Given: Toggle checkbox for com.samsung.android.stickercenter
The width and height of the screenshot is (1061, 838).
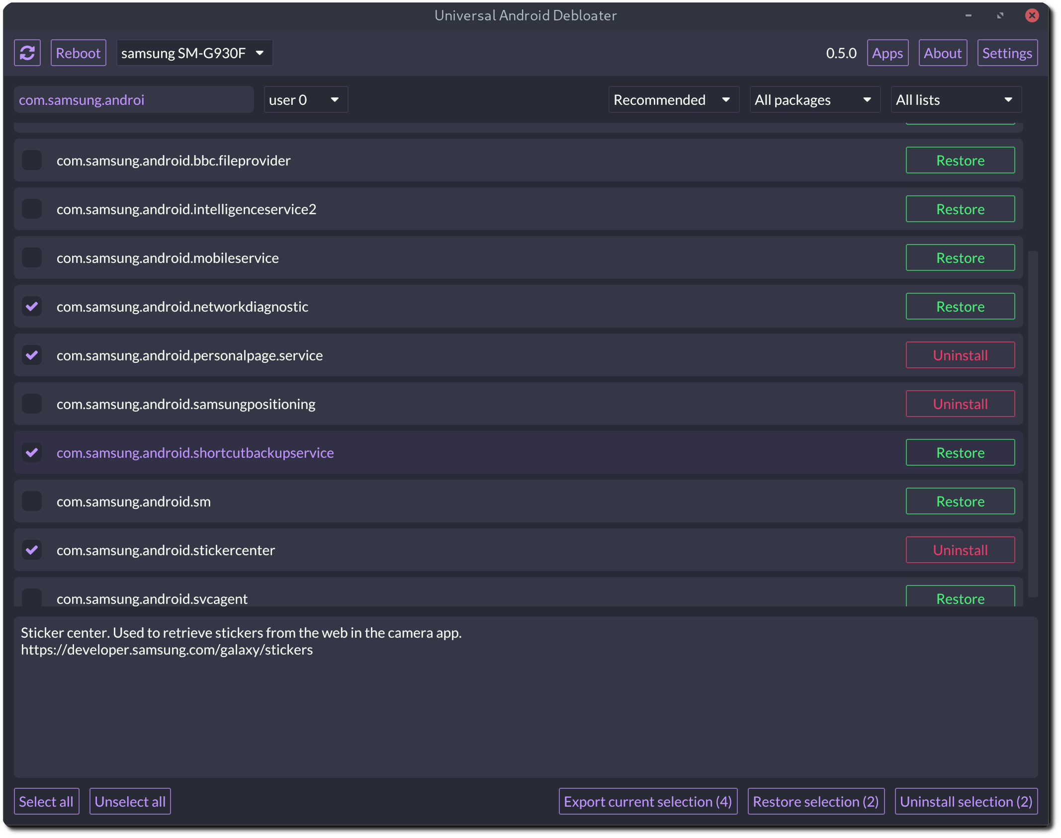Looking at the screenshot, I should click(32, 550).
